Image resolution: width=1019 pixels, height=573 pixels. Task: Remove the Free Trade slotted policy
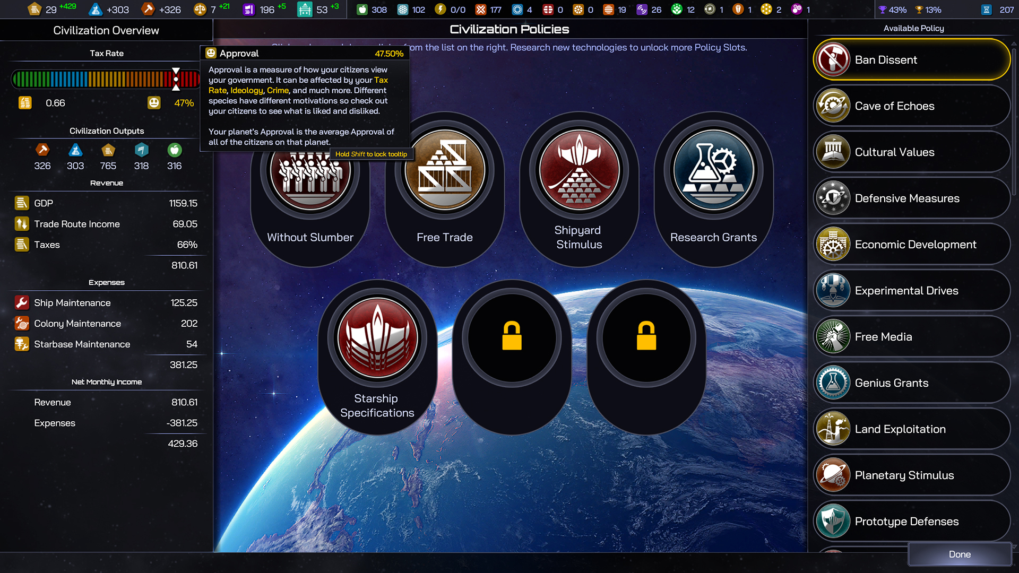[445, 171]
